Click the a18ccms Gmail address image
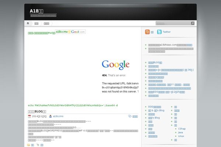Viewport: 221px width, 147px height. [x=70, y=32]
